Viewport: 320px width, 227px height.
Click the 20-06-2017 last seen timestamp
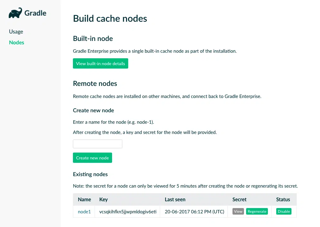pyautogui.click(x=195, y=212)
